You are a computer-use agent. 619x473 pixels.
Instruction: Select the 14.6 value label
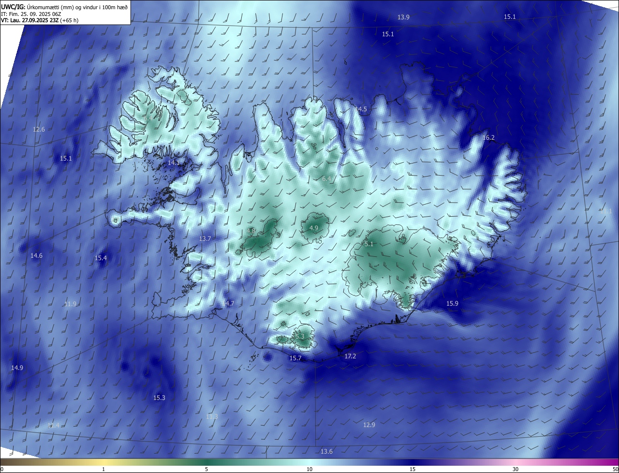pyautogui.click(x=37, y=255)
